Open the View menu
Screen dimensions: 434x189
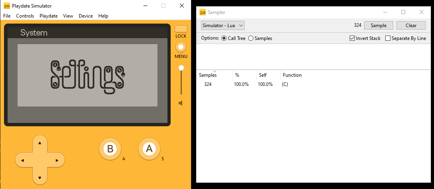(68, 16)
